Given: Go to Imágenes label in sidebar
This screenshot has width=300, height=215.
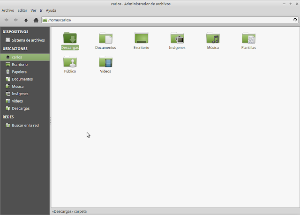Looking at the screenshot, I should click(20, 94).
